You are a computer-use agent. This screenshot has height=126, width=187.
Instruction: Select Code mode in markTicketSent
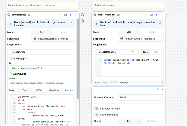click(x=152, y=32)
